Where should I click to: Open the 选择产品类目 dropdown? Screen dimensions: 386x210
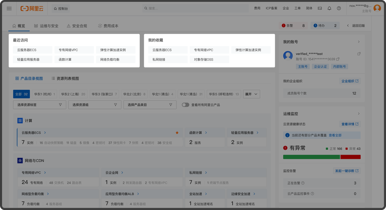(150, 105)
